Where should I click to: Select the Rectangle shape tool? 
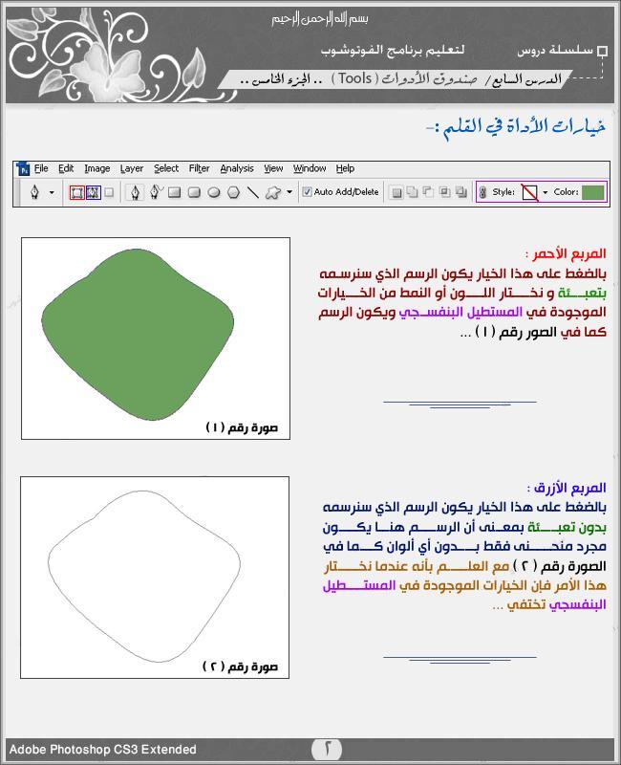175,192
